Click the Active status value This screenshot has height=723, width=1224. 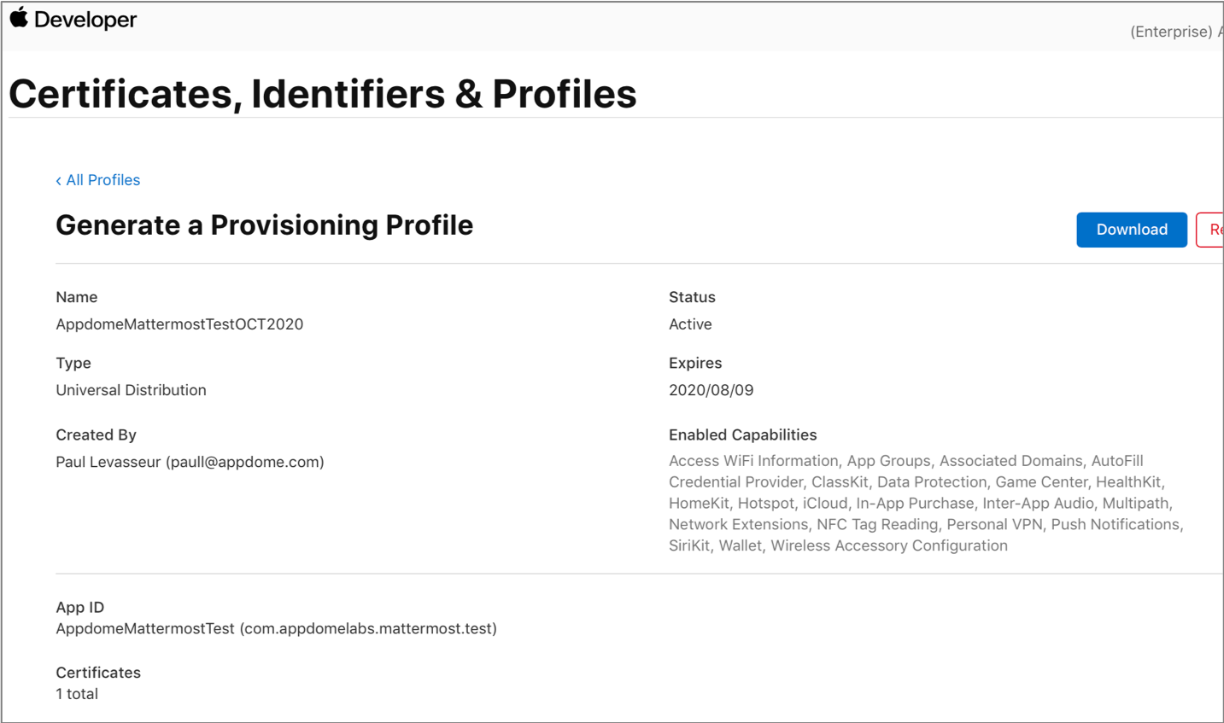(690, 324)
